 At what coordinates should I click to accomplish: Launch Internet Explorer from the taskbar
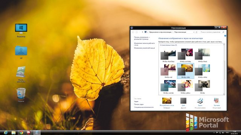tap(6, 132)
